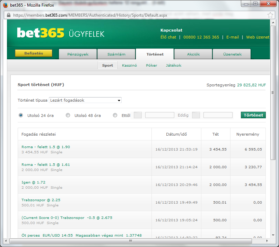
Task: Click the Eddig end date input field
Action: tap(218, 115)
